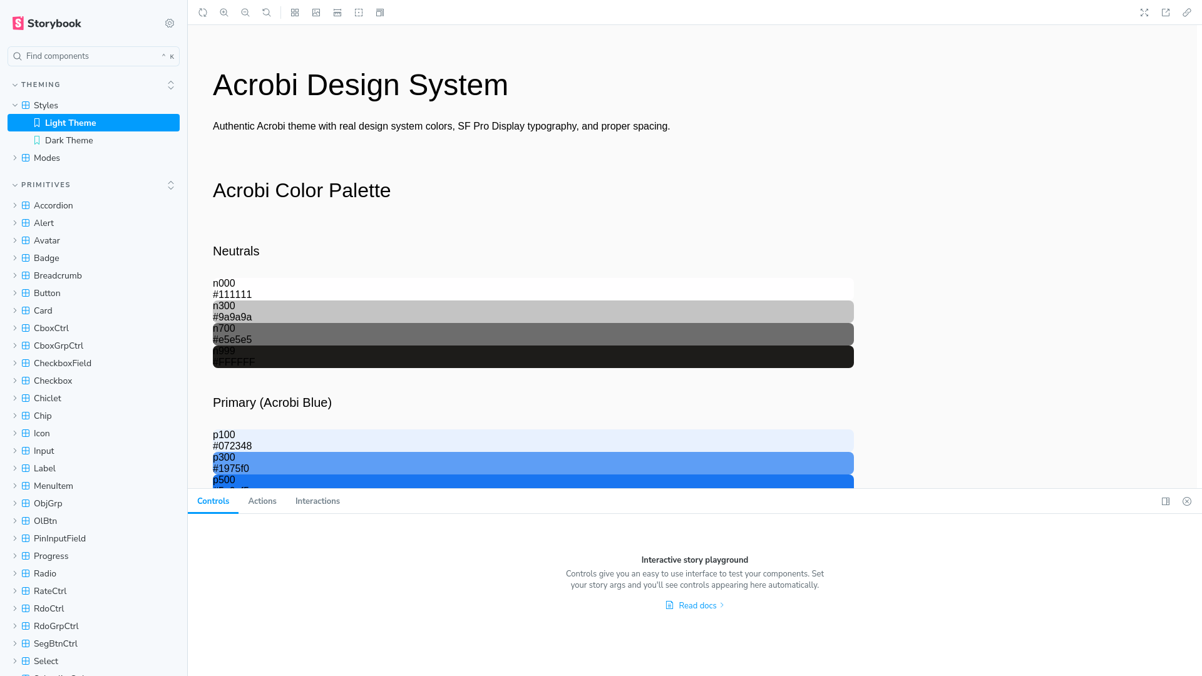This screenshot has width=1202, height=676.
Task: Click the CboxGrpCtrl component icon
Action: click(x=26, y=346)
